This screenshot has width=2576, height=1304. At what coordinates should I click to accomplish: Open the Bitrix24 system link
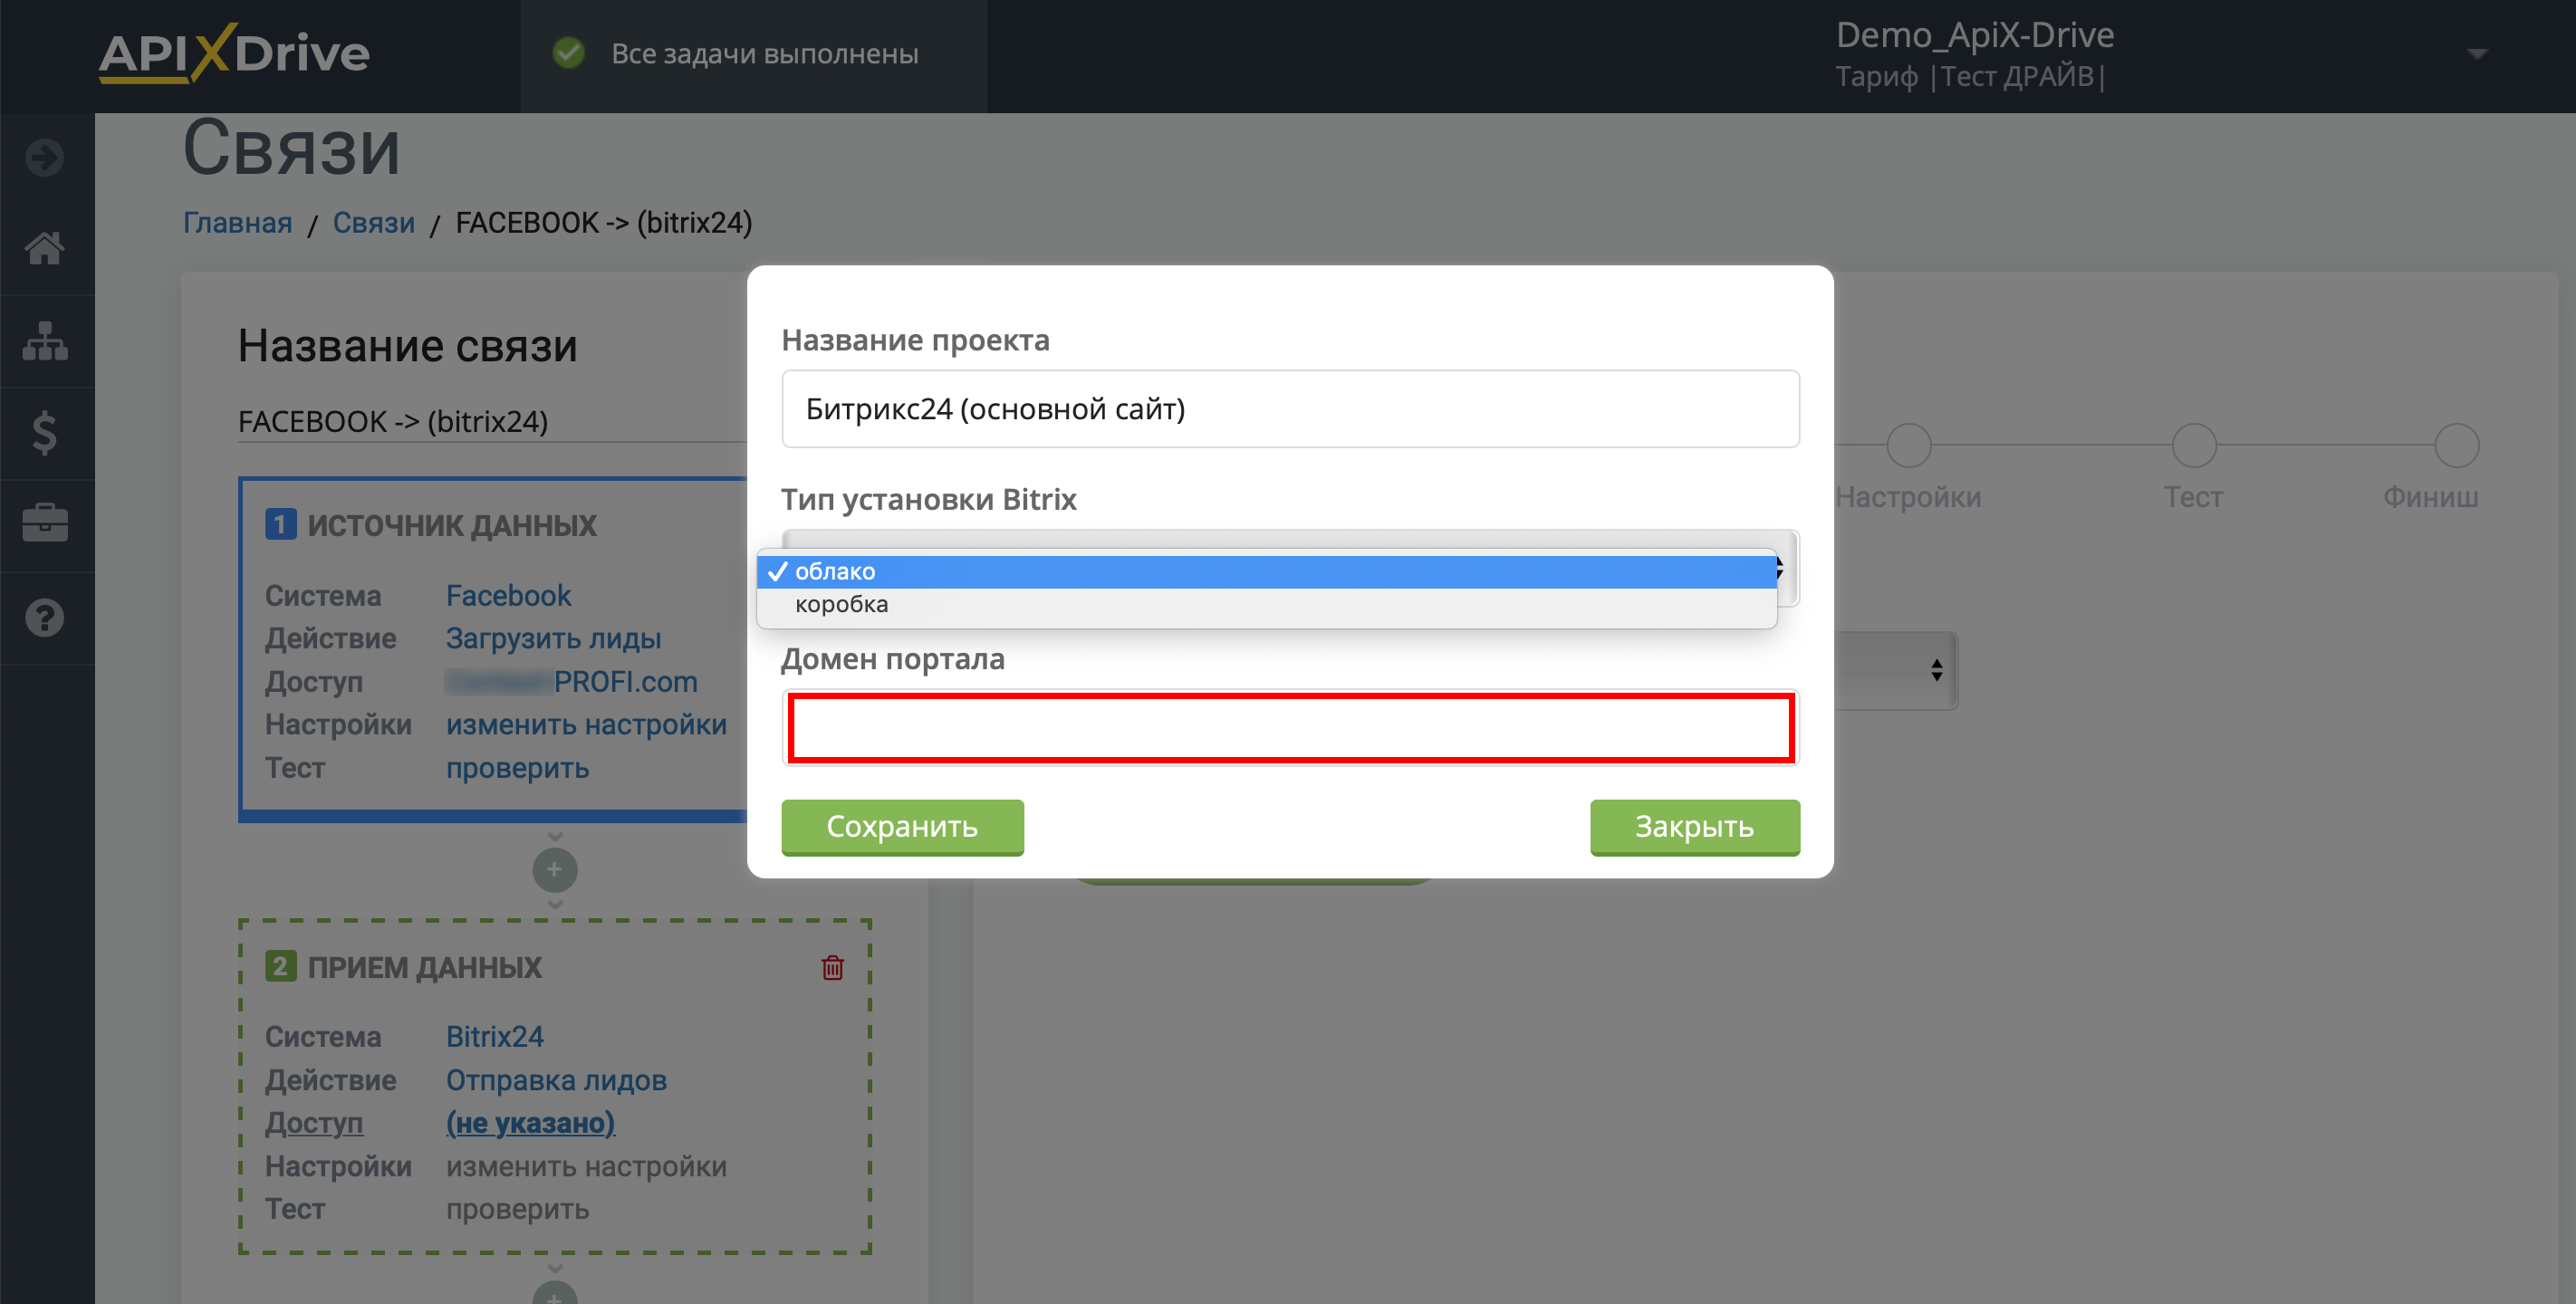tap(495, 1036)
